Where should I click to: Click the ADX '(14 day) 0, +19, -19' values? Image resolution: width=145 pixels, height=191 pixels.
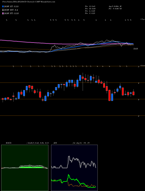pos(81,143)
